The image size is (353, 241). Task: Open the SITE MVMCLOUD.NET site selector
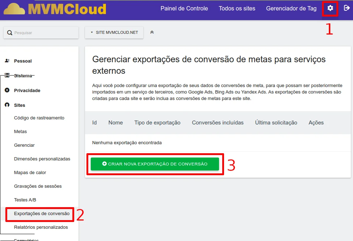[114, 32]
